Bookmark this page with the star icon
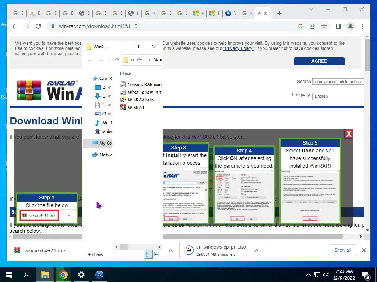377x282 pixels. tap(324, 26)
